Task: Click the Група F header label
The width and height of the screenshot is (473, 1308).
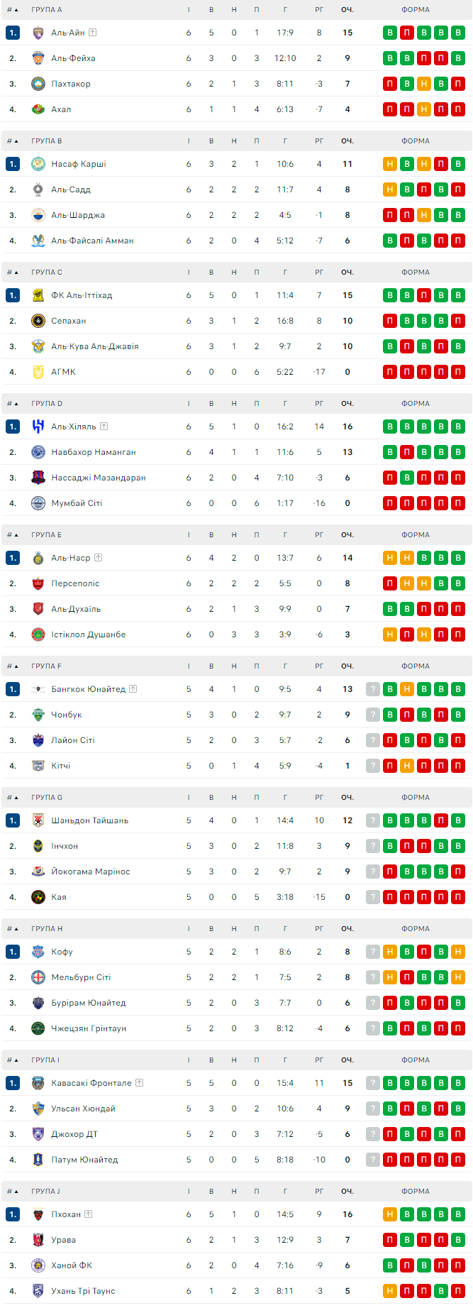Action: click(x=46, y=666)
